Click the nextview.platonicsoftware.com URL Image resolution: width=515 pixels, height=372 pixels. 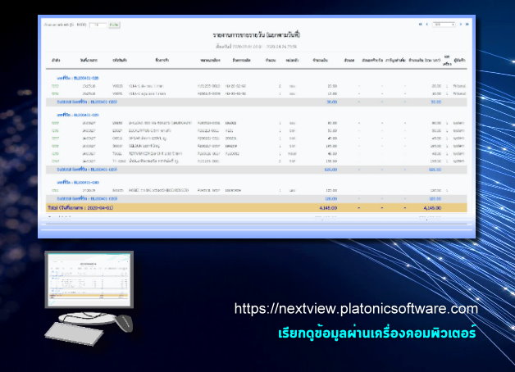356,309
